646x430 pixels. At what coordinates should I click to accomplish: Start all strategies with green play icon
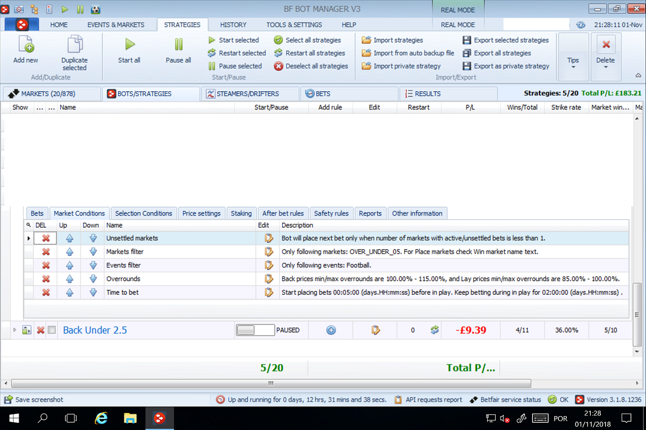click(x=129, y=44)
